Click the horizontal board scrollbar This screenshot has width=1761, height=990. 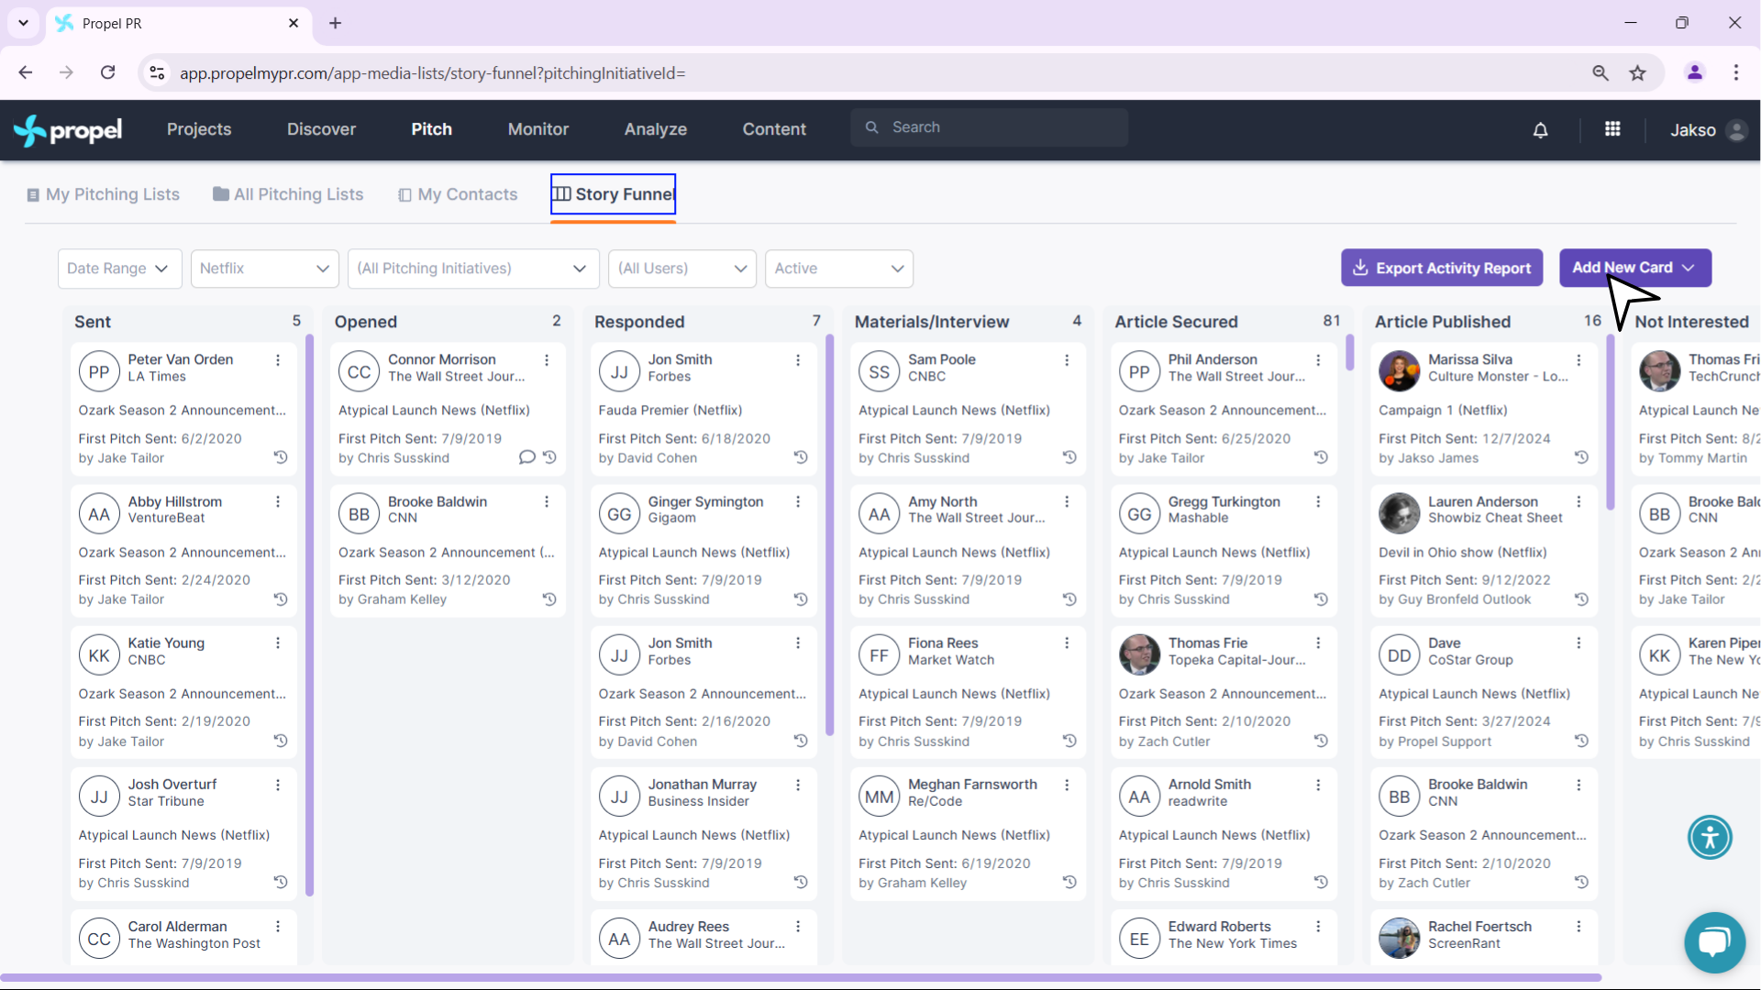(x=801, y=978)
